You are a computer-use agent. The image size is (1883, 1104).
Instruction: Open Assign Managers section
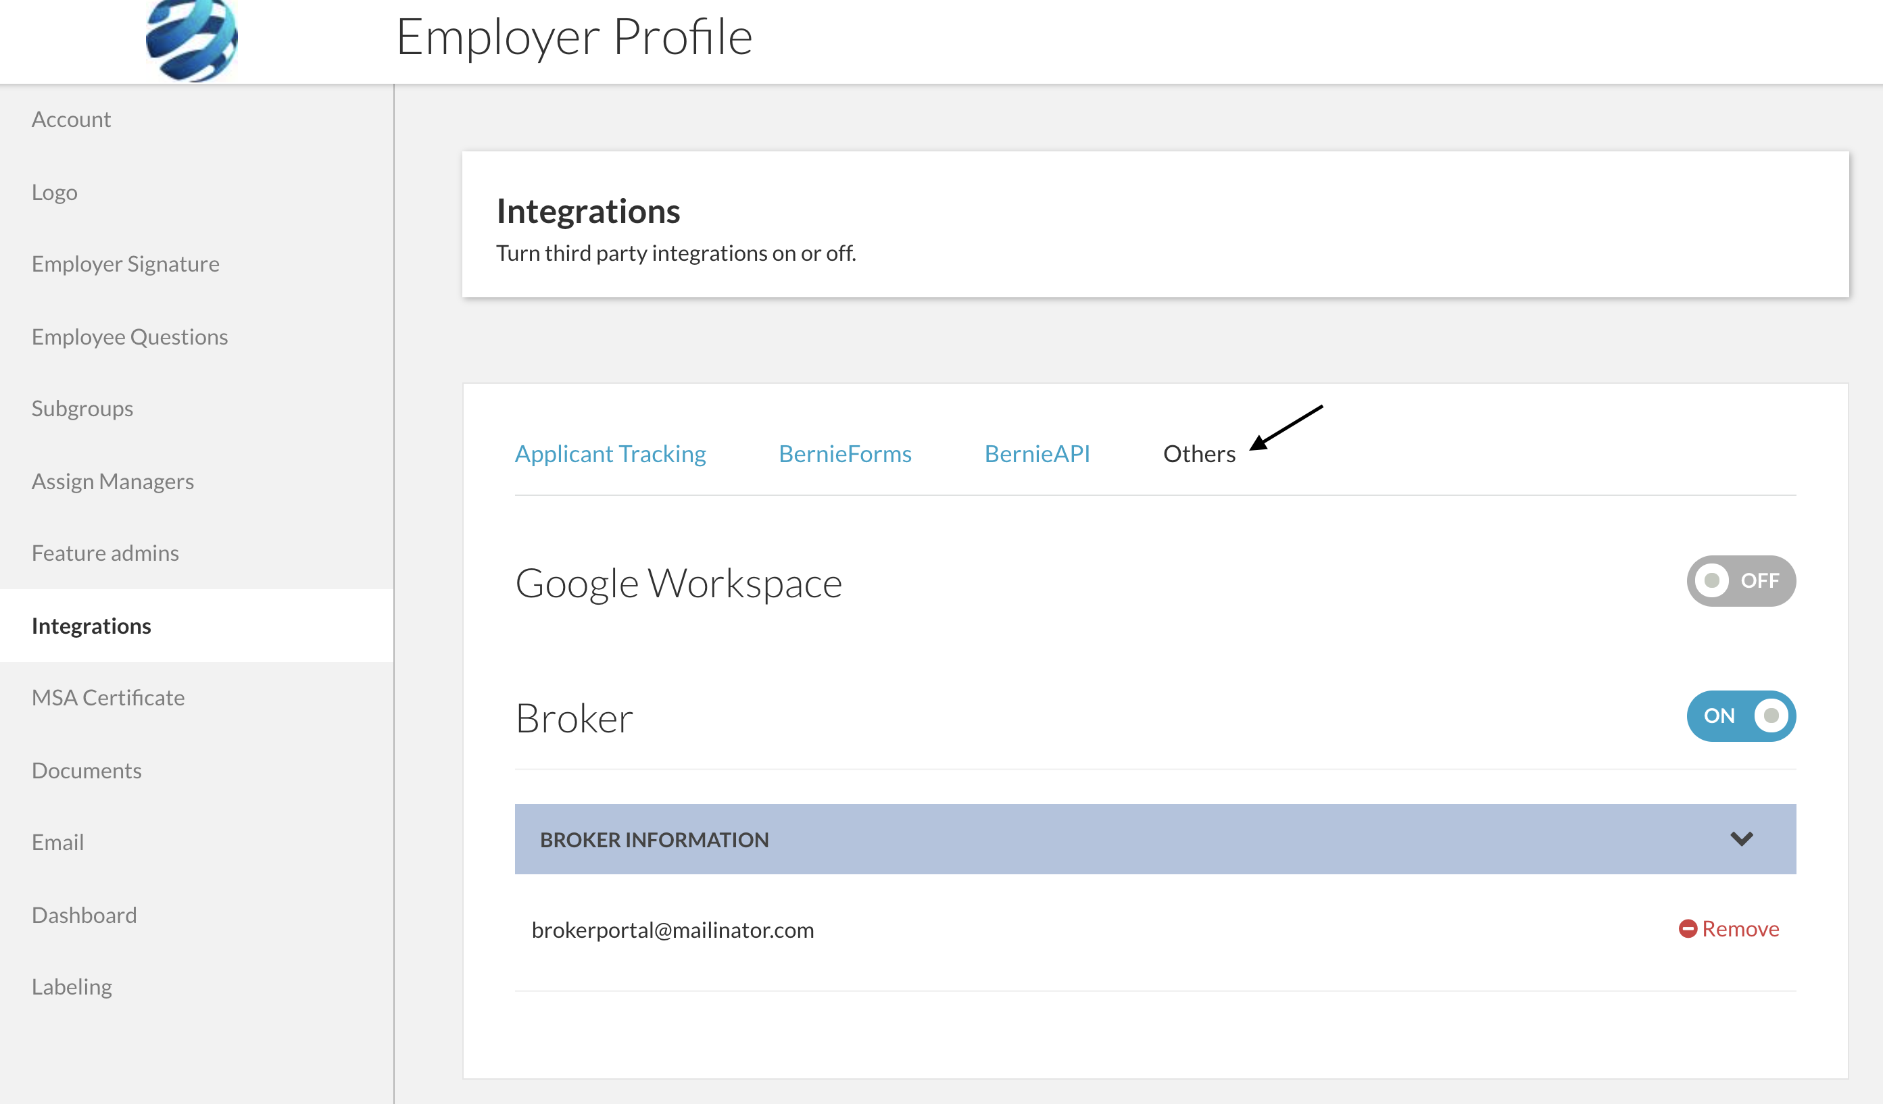[x=113, y=481]
